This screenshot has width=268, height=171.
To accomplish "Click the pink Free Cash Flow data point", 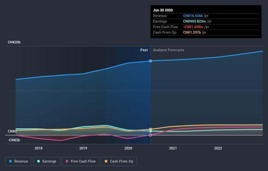I will pos(150,135).
